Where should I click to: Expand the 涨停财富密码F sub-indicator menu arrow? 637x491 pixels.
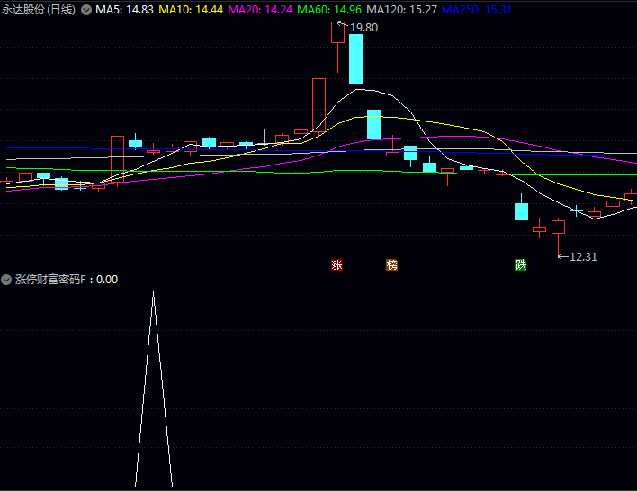pos(7,280)
